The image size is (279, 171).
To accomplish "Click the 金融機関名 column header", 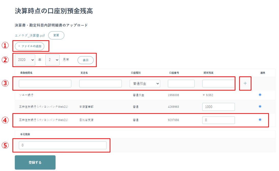I will coord(26,73).
